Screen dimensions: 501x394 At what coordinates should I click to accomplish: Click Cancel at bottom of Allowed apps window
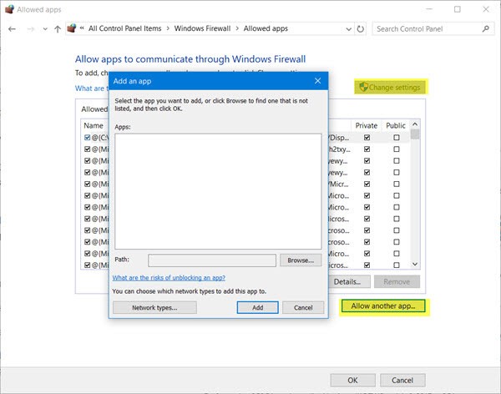pyautogui.click(x=402, y=381)
